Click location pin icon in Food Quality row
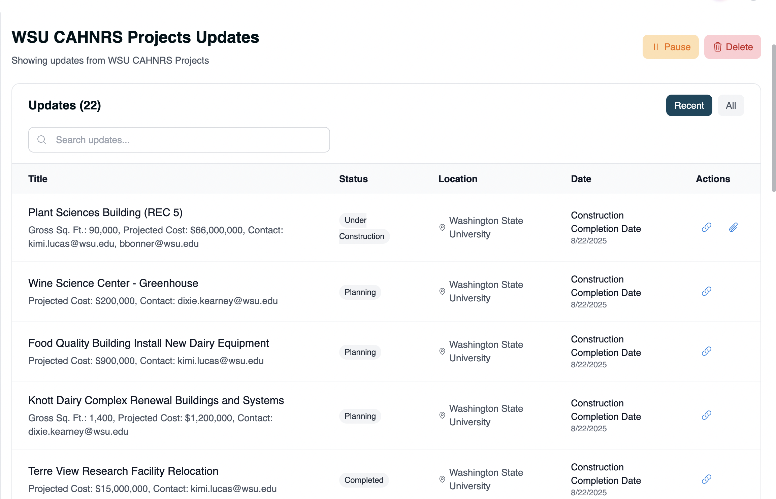The height and width of the screenshot is (499, 776). [x=442, y=352]
